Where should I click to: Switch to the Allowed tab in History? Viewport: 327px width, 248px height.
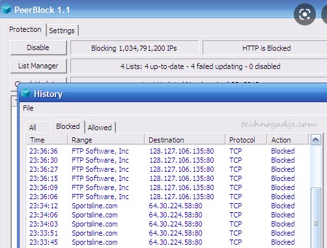click(x=100, y=128)
